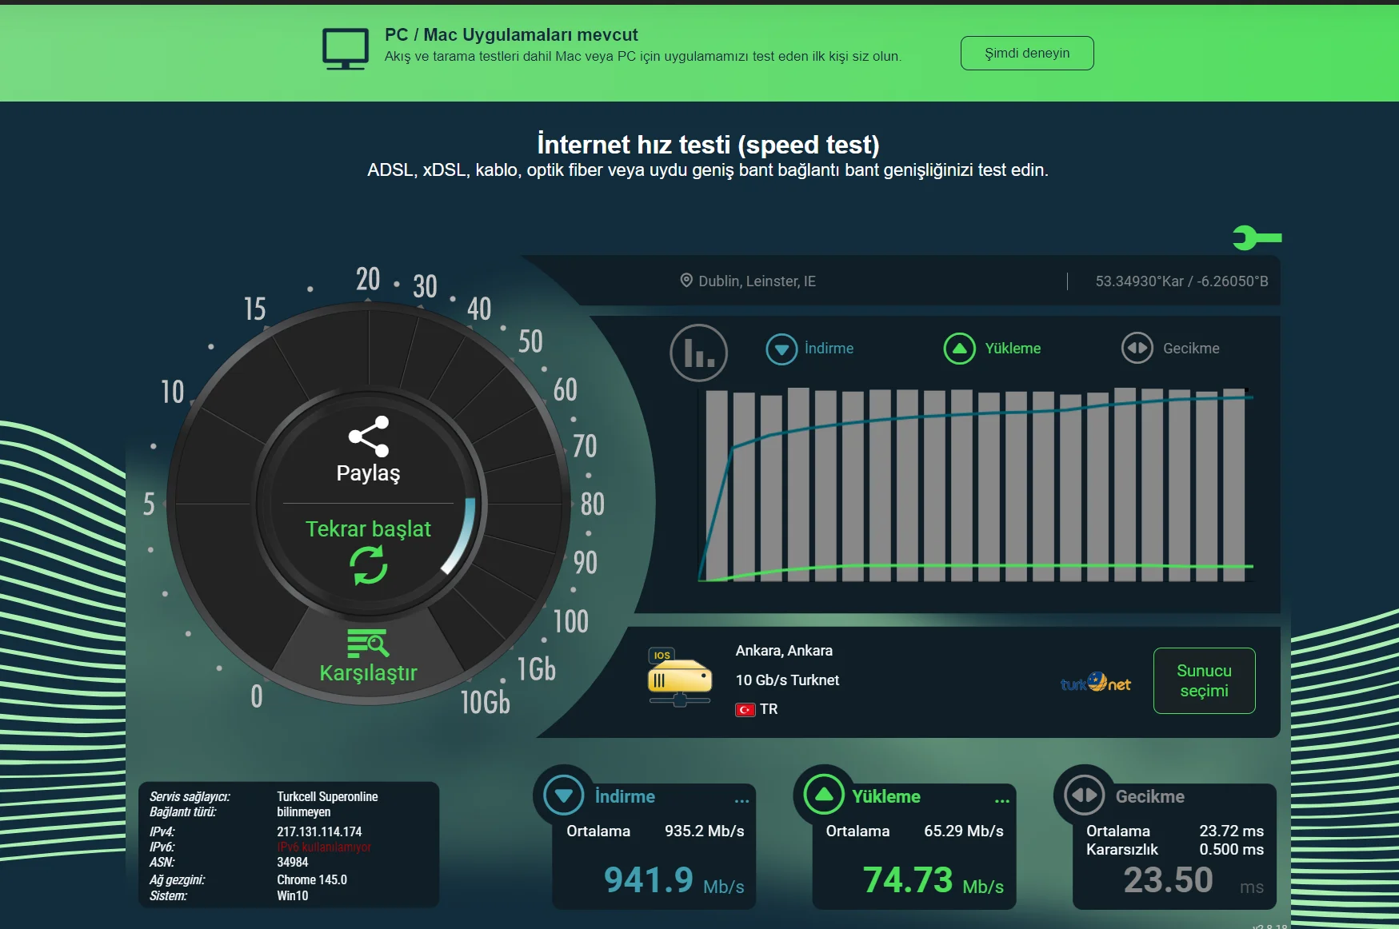Click the 10Gb mark on the gauge
1399x929 pixels.
point(485,702)
